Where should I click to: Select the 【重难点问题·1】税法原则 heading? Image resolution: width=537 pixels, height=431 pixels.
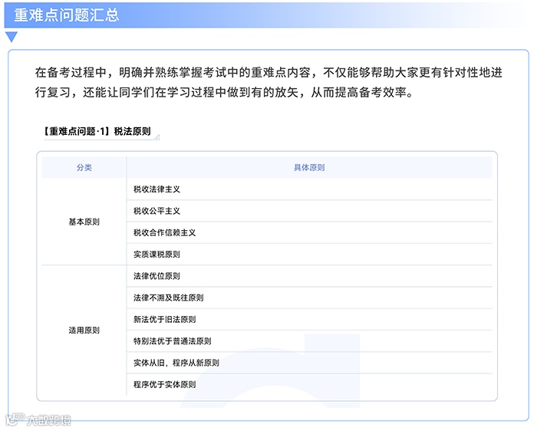(x=97, y=131)
